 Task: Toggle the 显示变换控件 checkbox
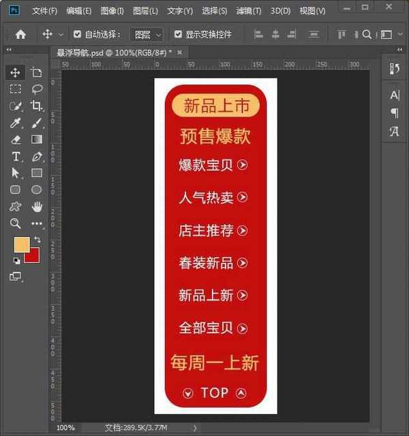tap(178, 34)
